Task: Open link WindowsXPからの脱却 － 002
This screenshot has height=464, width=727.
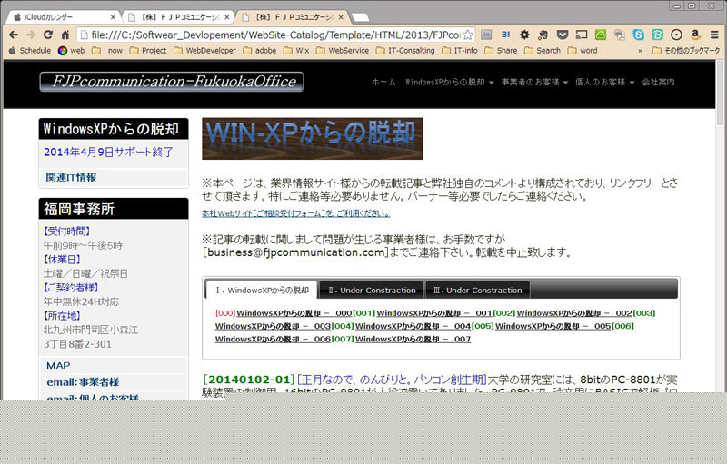Action: click(x=574, y=313)
